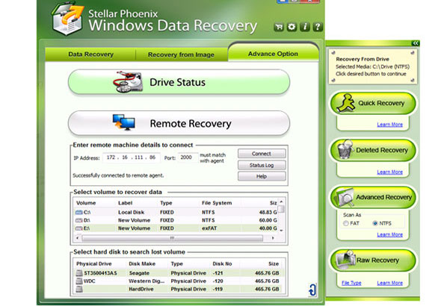Click the Drive Status hard disk icon

pyautogui.click(x=128, y=81)
